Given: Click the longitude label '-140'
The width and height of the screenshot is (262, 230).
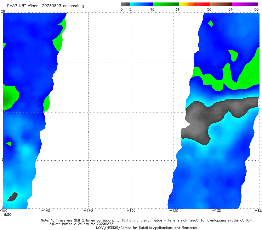Looking at the screenshot, I should 88,211.
